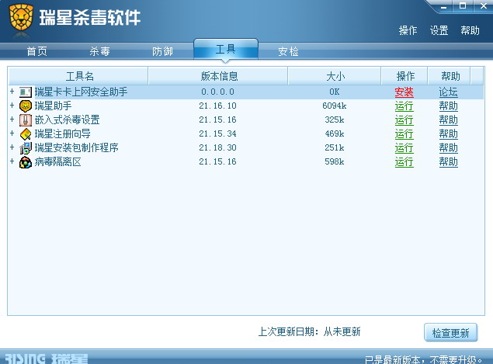This screenshot has width=493, height=364.
Task: Select the 瑞星注册向导 icon
Action: coord(26,134)
